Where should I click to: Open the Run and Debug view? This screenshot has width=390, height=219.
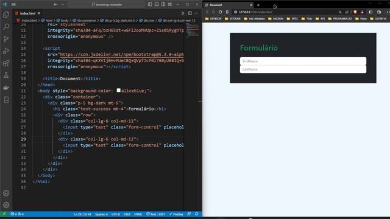6,51
